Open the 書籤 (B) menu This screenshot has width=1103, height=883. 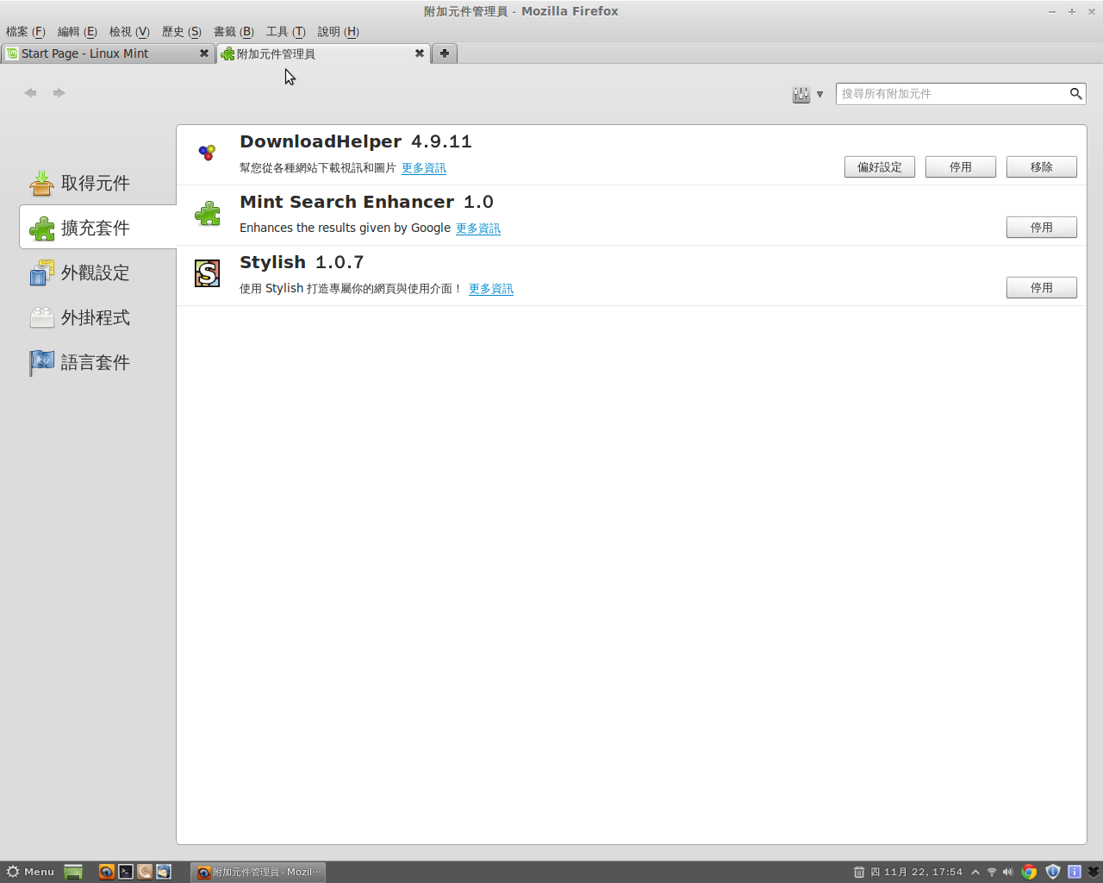(234, 32)
